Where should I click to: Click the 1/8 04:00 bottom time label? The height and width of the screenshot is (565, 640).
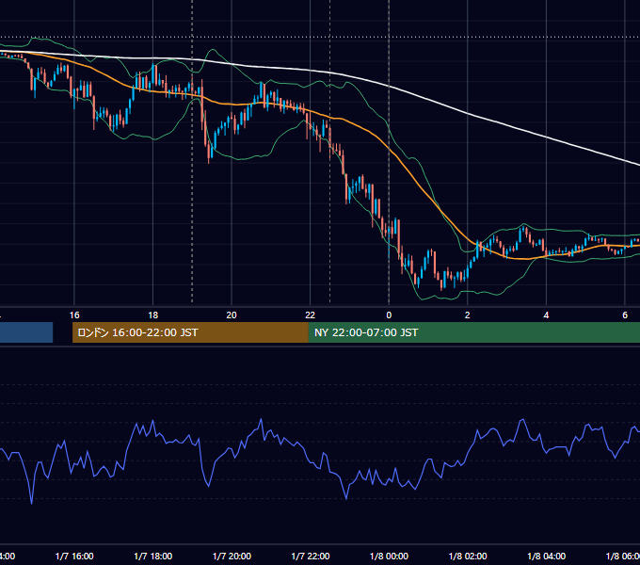547,556
